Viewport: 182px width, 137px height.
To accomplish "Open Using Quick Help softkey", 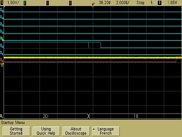I will pos(46,131).
